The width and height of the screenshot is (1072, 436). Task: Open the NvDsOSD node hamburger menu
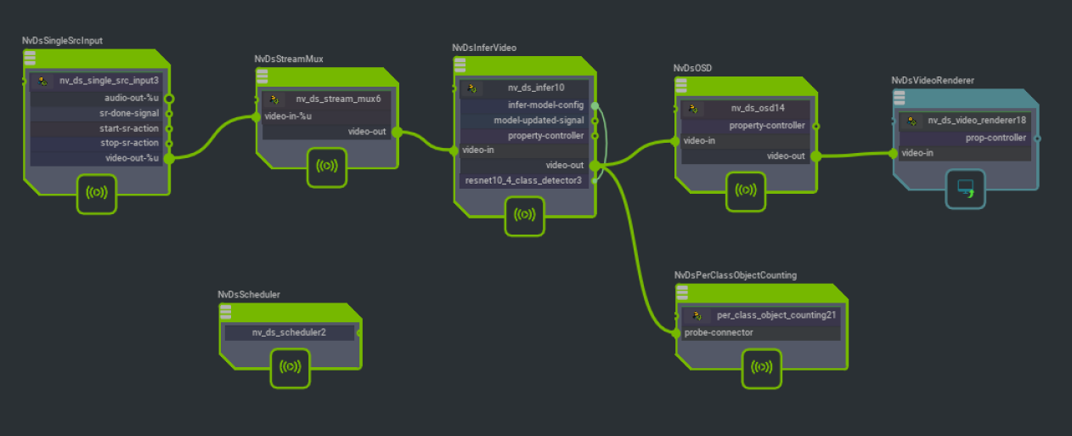pyautogui.click(x=680, y=85)
